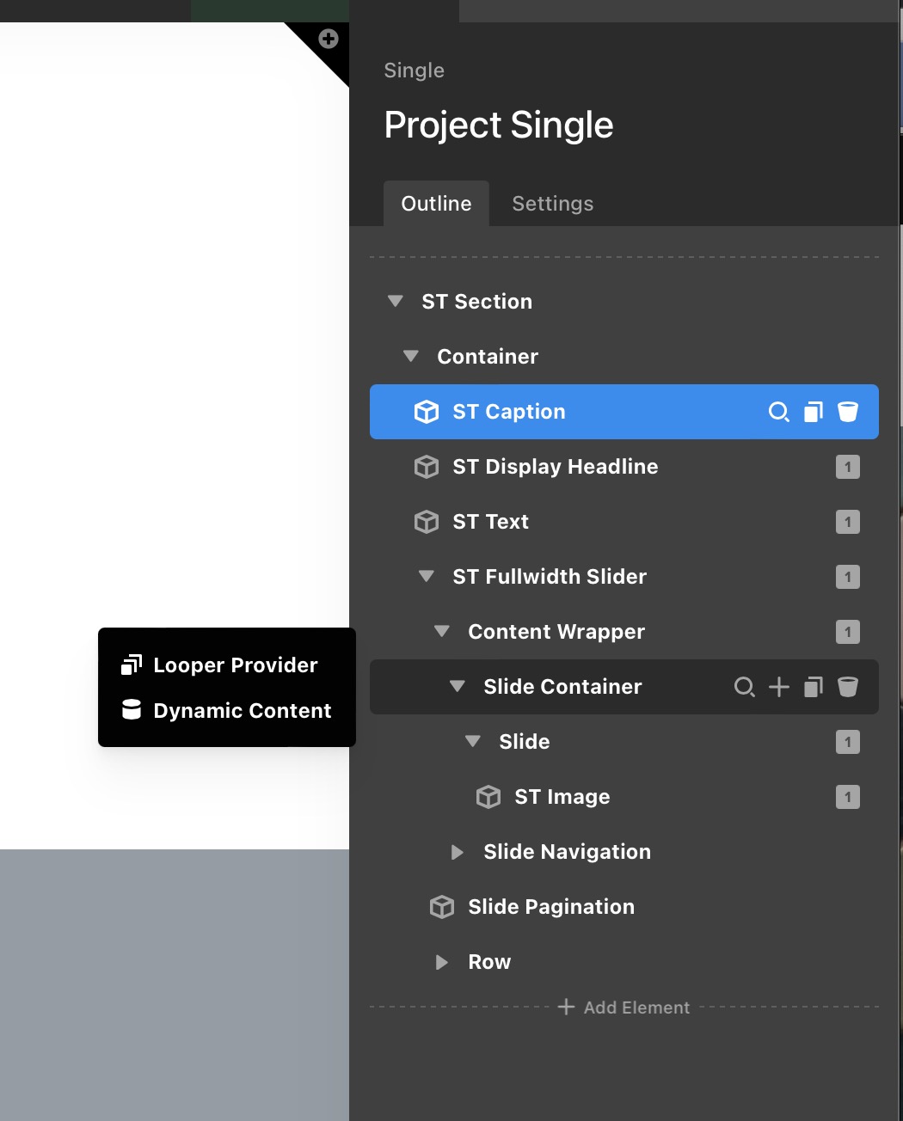Image resolution: width=903 pixels, height=1121 pixels.
Task: Duplicate the Slide Container element
Action: 814,687
